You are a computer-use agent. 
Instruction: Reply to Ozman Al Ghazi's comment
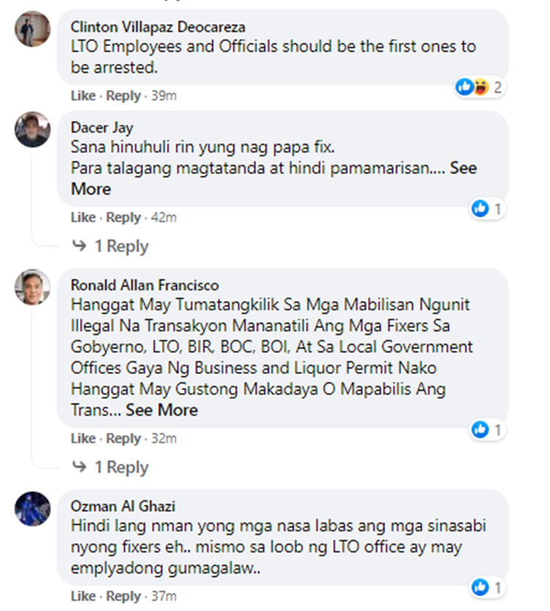(x=123, y=596)
